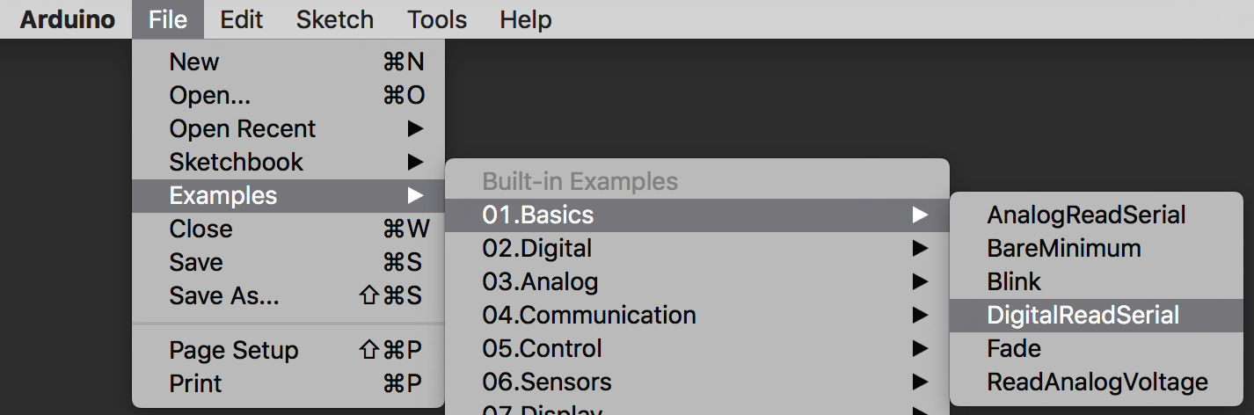The width and height of the screenshot is (1254, 415).
Task: Select the ReadAnalogVoltage example
Action: (1097, 382)
